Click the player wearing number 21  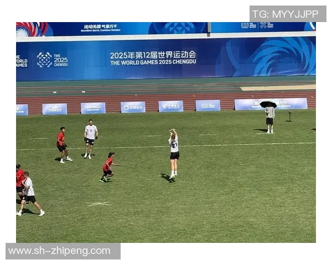click(x=174, y=153)
